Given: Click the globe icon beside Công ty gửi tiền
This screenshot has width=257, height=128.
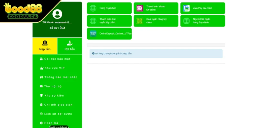Looking at the screenshot, I should [93, 8].
